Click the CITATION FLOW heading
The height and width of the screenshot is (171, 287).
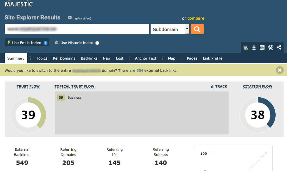[x=258, y=86]
